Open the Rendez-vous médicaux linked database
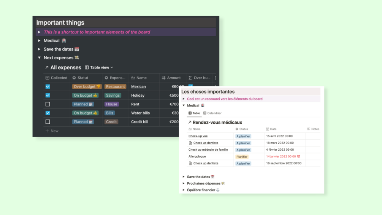382x215 pixels. tap(217, 123)
